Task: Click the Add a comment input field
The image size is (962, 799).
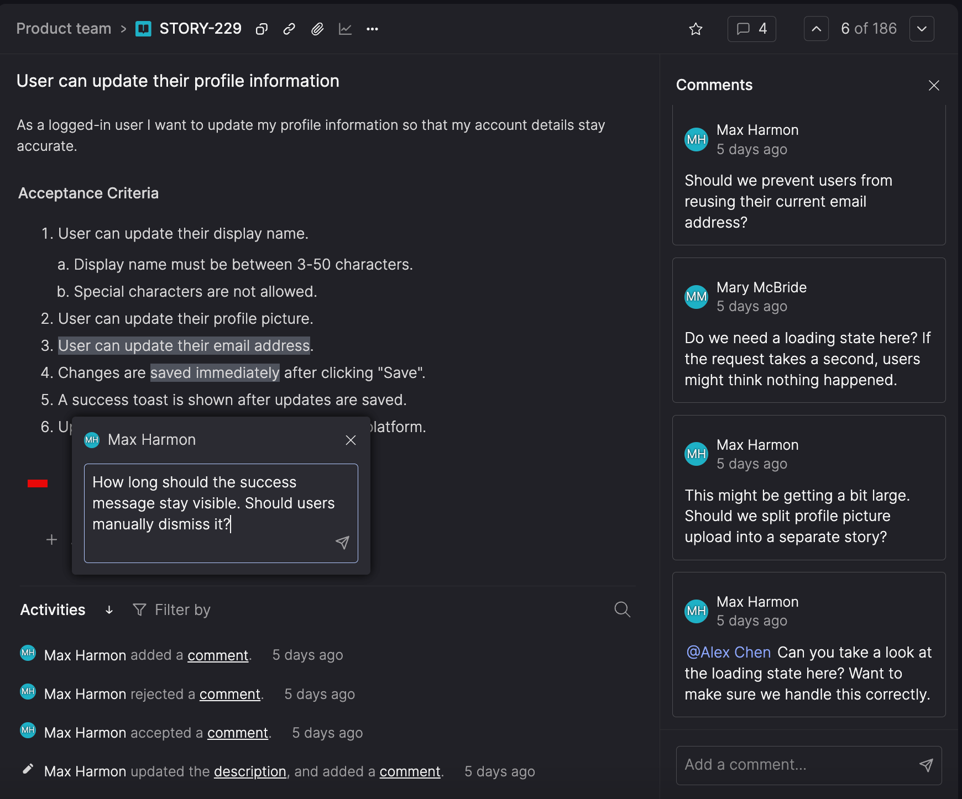Action: (x=796, y=765)
